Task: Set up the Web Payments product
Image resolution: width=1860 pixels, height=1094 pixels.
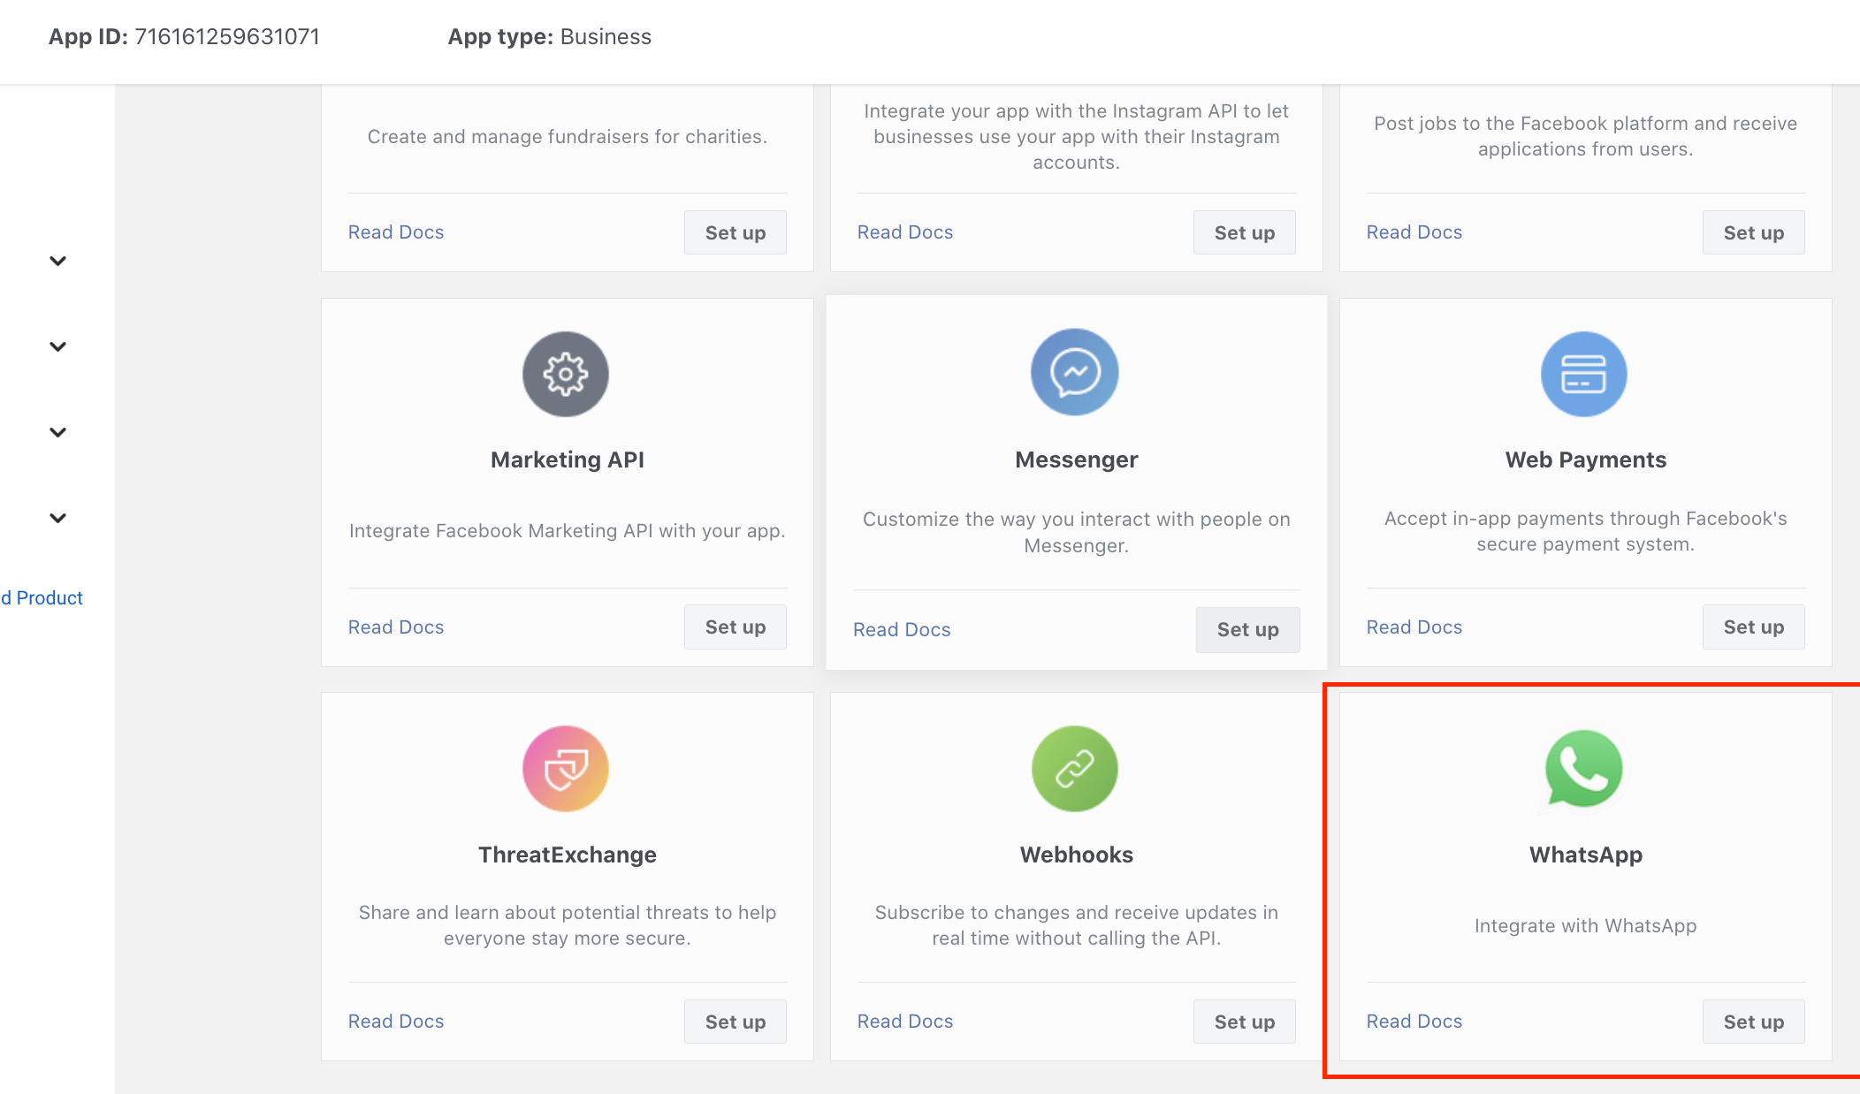Action: (x=1753, y=627)
